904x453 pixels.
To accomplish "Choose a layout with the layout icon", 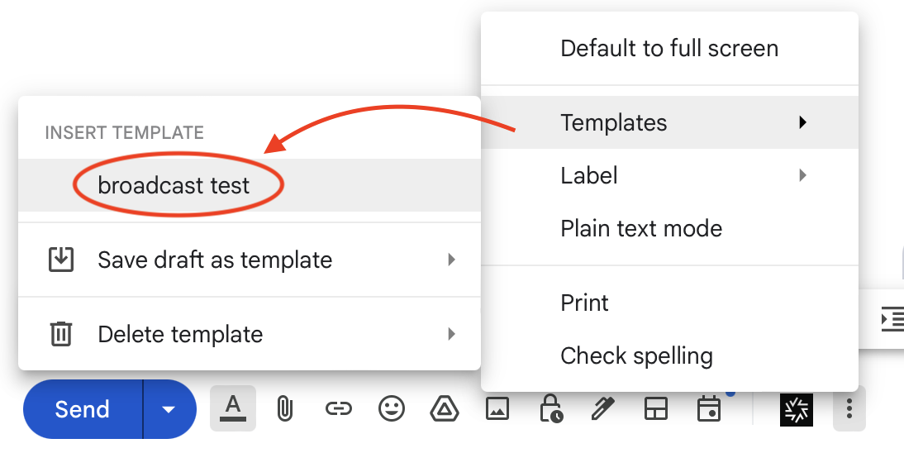I will (x=656, y=408).
